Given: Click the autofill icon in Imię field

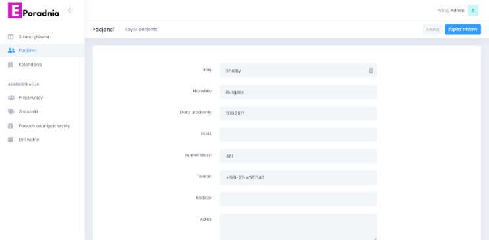Looking at the screenshot, I should click(x=371, y=71).
